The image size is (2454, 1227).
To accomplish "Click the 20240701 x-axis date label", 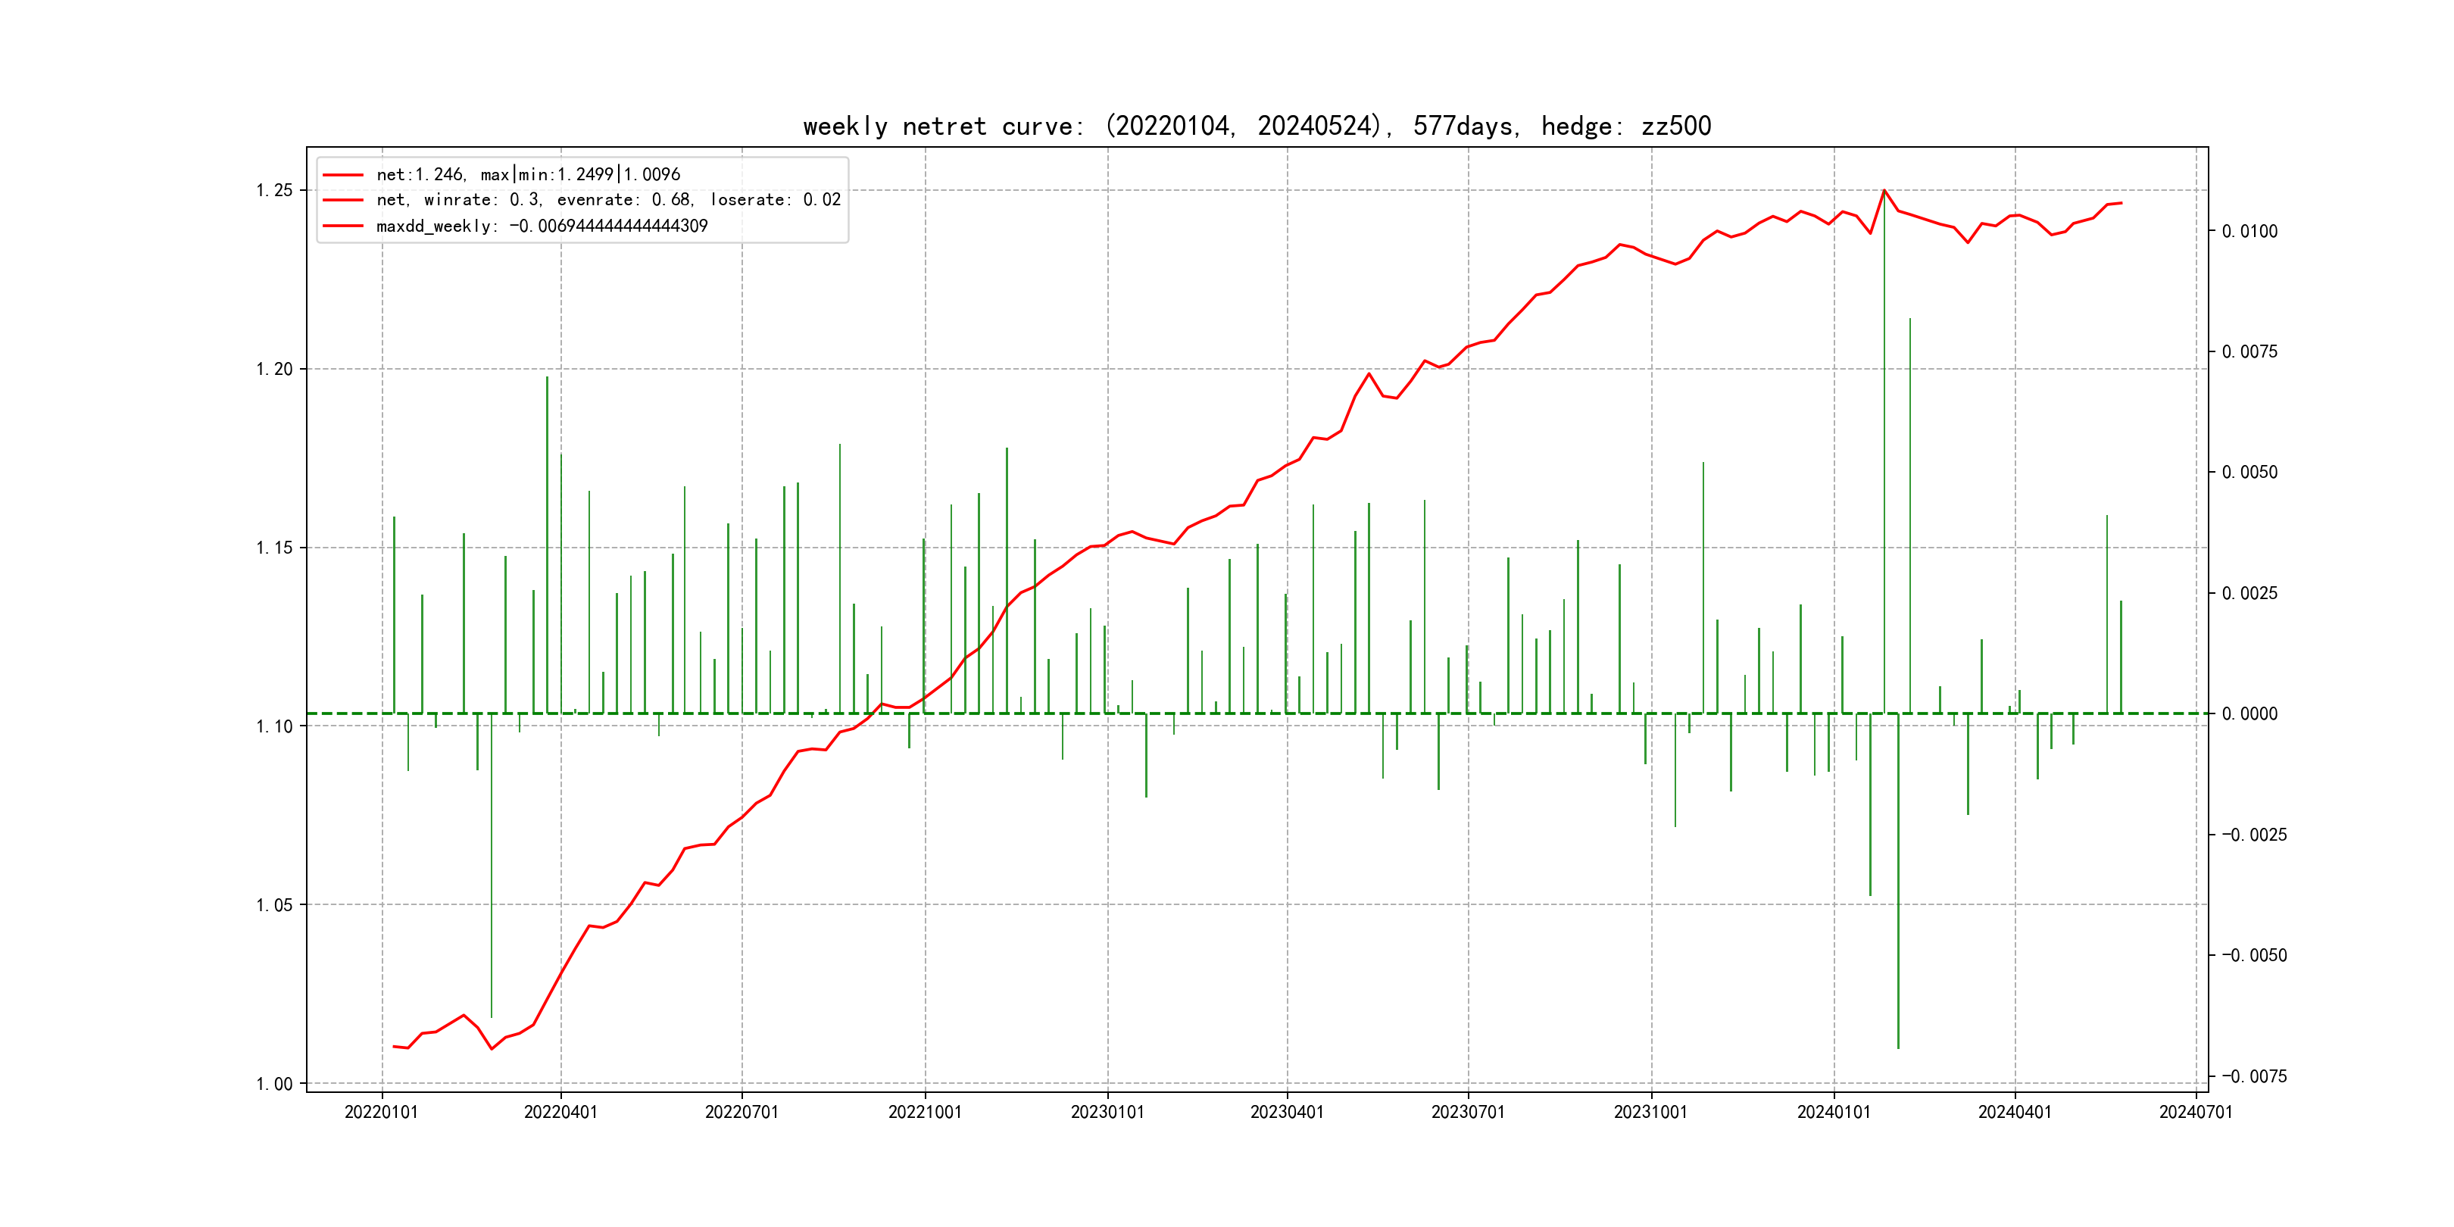I will [x=2195, y=1112].
